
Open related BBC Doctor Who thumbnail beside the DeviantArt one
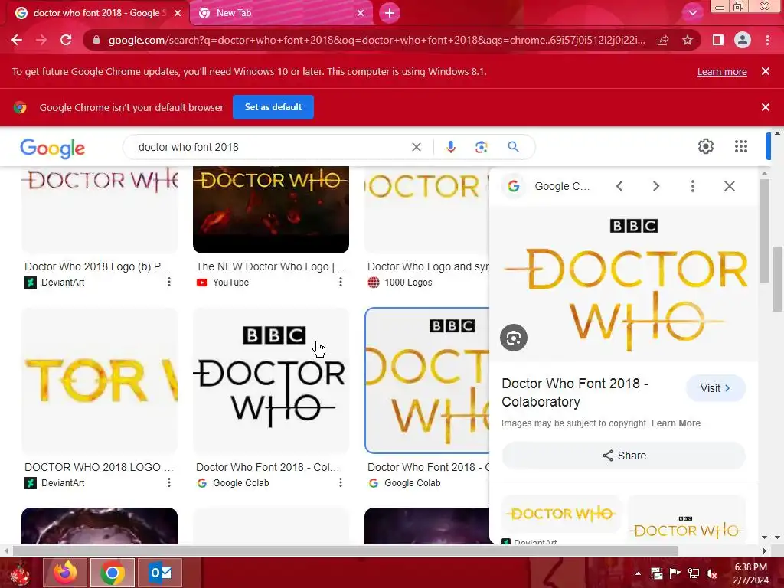click(x=686, y=519)
